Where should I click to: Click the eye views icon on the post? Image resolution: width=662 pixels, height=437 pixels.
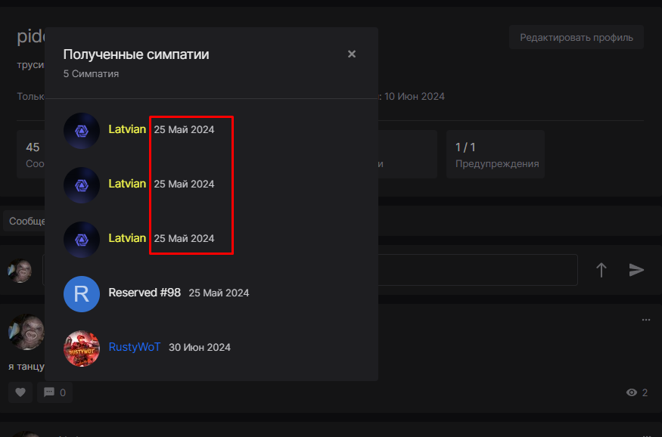click(631, 392)
